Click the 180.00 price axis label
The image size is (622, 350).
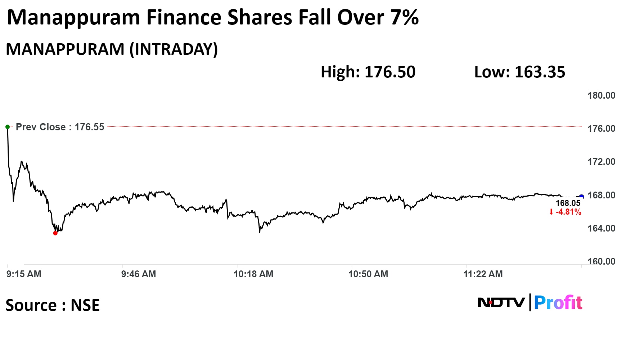point(601,95)
